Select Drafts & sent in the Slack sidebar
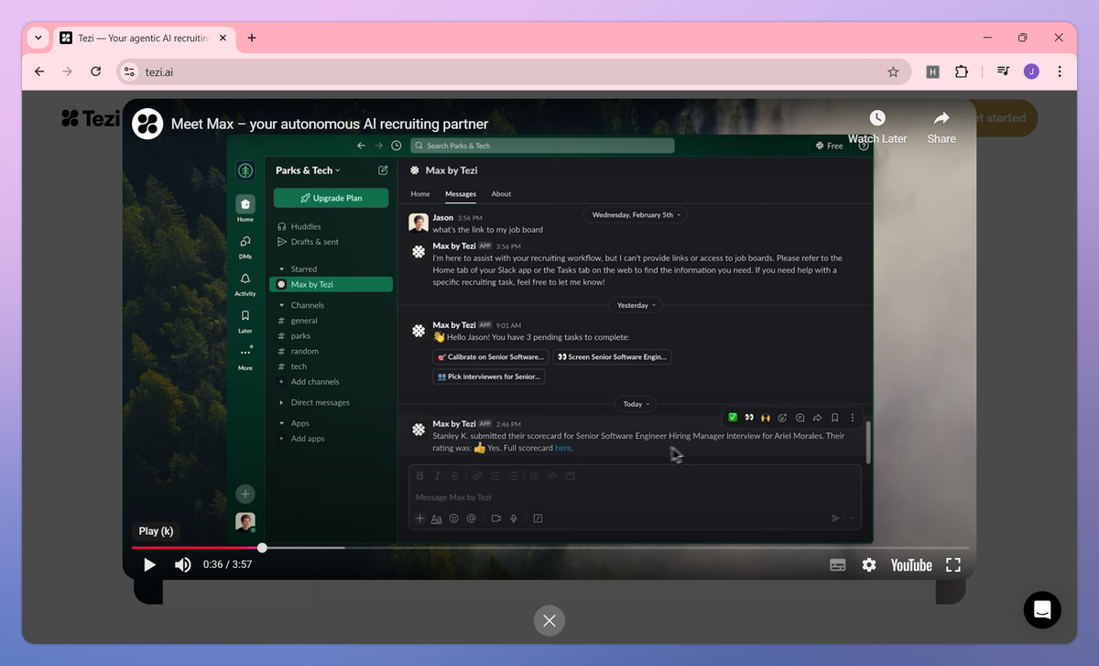 [x=315, y=242]
